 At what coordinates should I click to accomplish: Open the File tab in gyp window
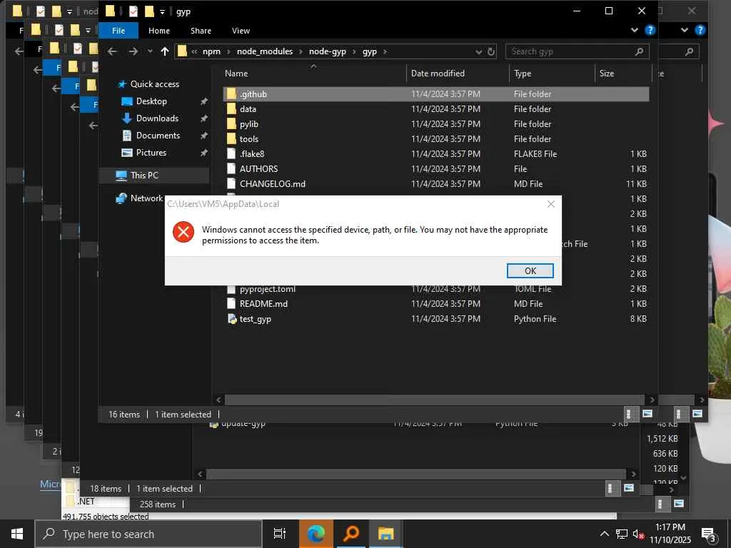119,31
